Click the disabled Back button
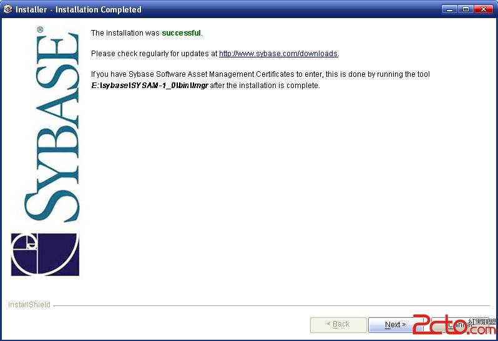Viewport: 498px width, 341px height. click(338, 325)
